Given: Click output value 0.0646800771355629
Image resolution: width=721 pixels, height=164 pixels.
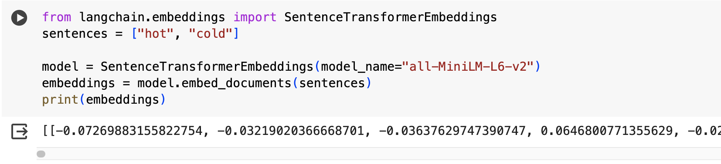Looking at the screenshot, I should 606,131.
